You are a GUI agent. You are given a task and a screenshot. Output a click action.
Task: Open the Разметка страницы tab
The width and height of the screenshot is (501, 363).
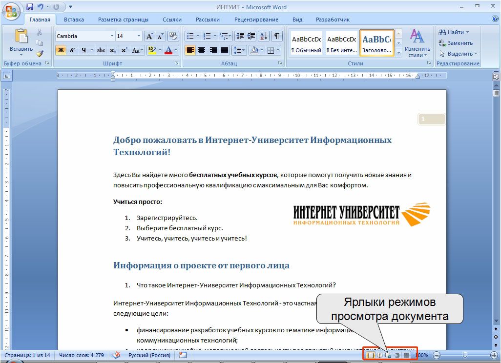pyautogui.click(x=124, y=20)
